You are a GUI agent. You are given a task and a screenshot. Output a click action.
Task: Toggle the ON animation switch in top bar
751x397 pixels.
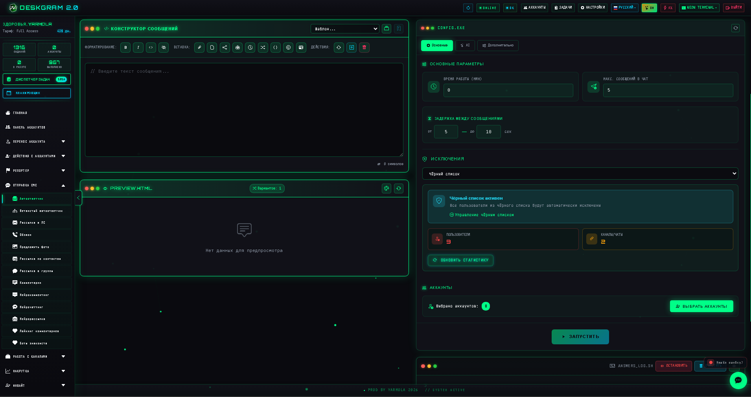[x=649, y=8]
